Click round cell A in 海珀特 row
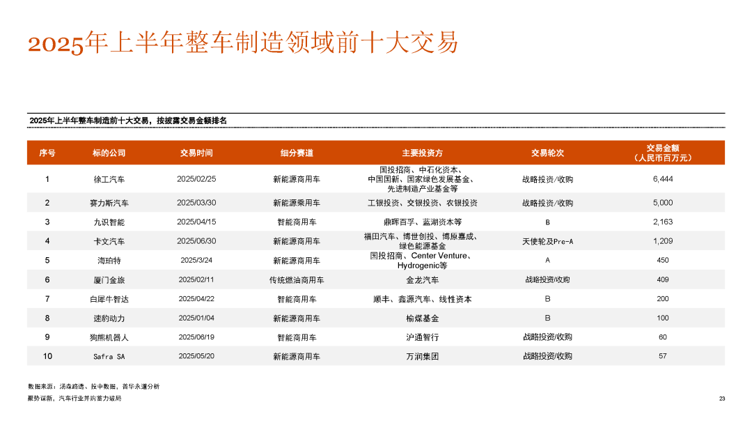 click(x=547, y=260)
